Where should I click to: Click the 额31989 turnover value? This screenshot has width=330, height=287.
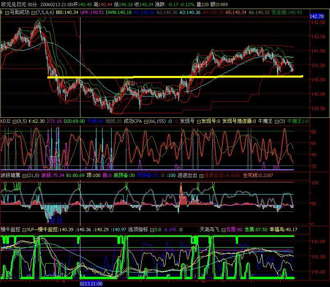click(219, 5)
